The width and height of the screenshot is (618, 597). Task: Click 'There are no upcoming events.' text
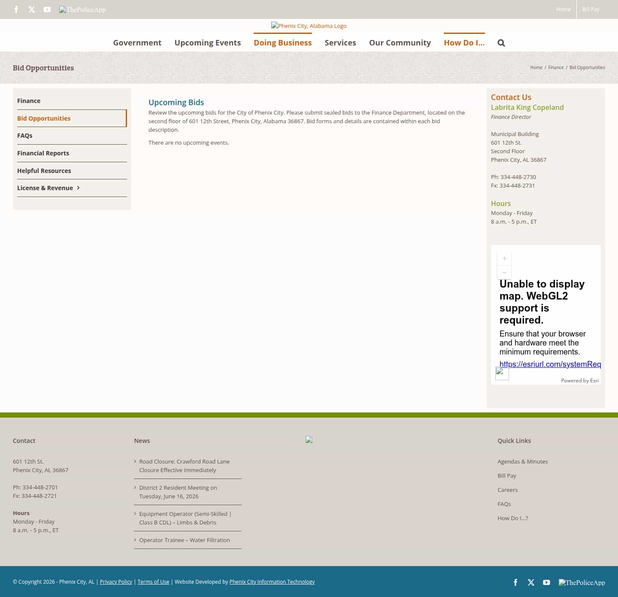pos(189,142)
